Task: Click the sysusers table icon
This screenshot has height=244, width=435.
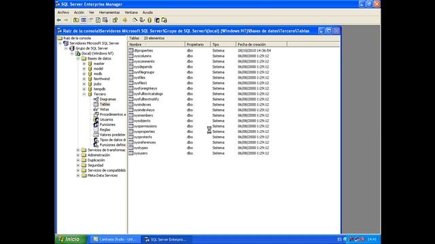Action: (x=131, y=153)
